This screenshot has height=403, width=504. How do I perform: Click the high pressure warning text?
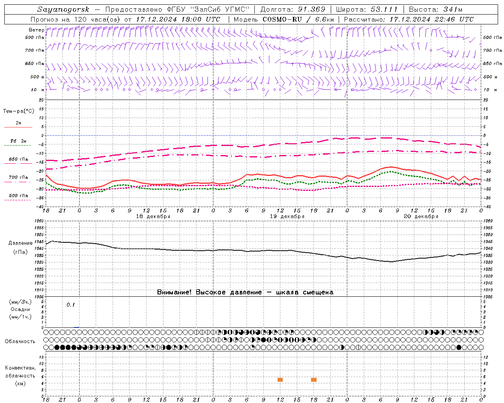click(x=245, y=292)
